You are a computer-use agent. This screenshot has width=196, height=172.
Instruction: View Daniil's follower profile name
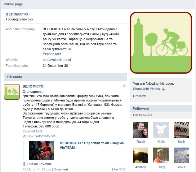[140, 142]
